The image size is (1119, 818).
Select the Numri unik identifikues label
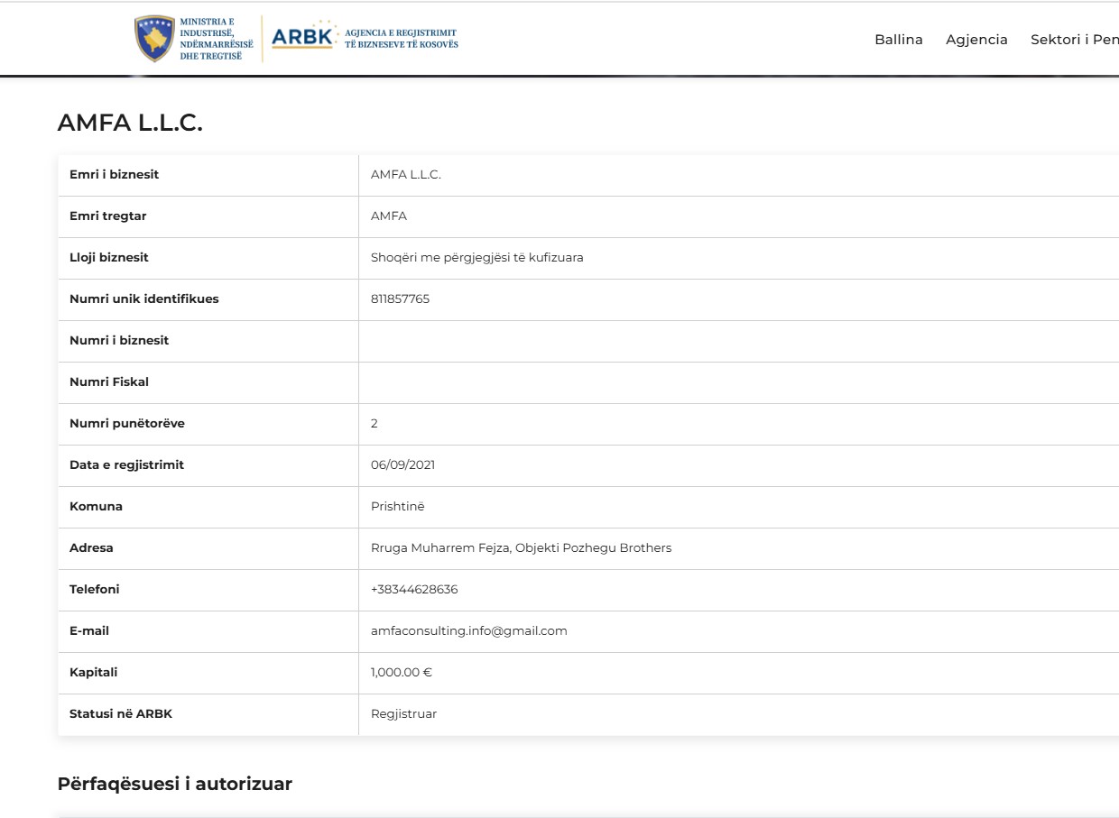(x=144, y=299)
